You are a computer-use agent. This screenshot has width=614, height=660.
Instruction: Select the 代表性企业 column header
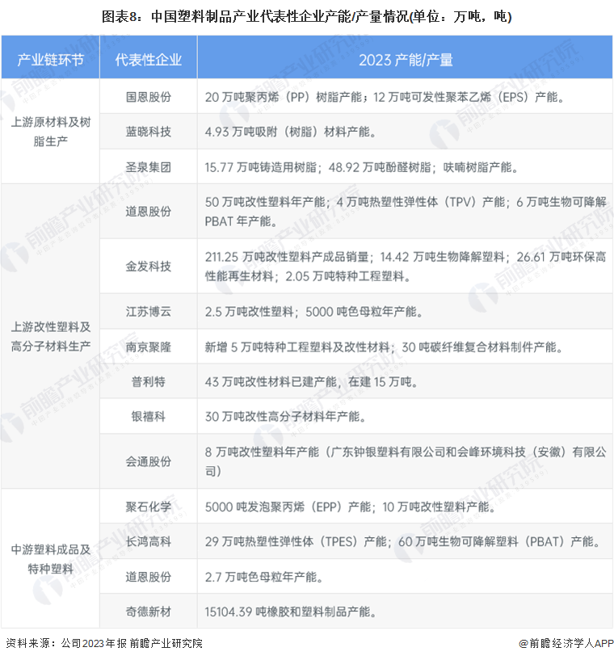148,57
